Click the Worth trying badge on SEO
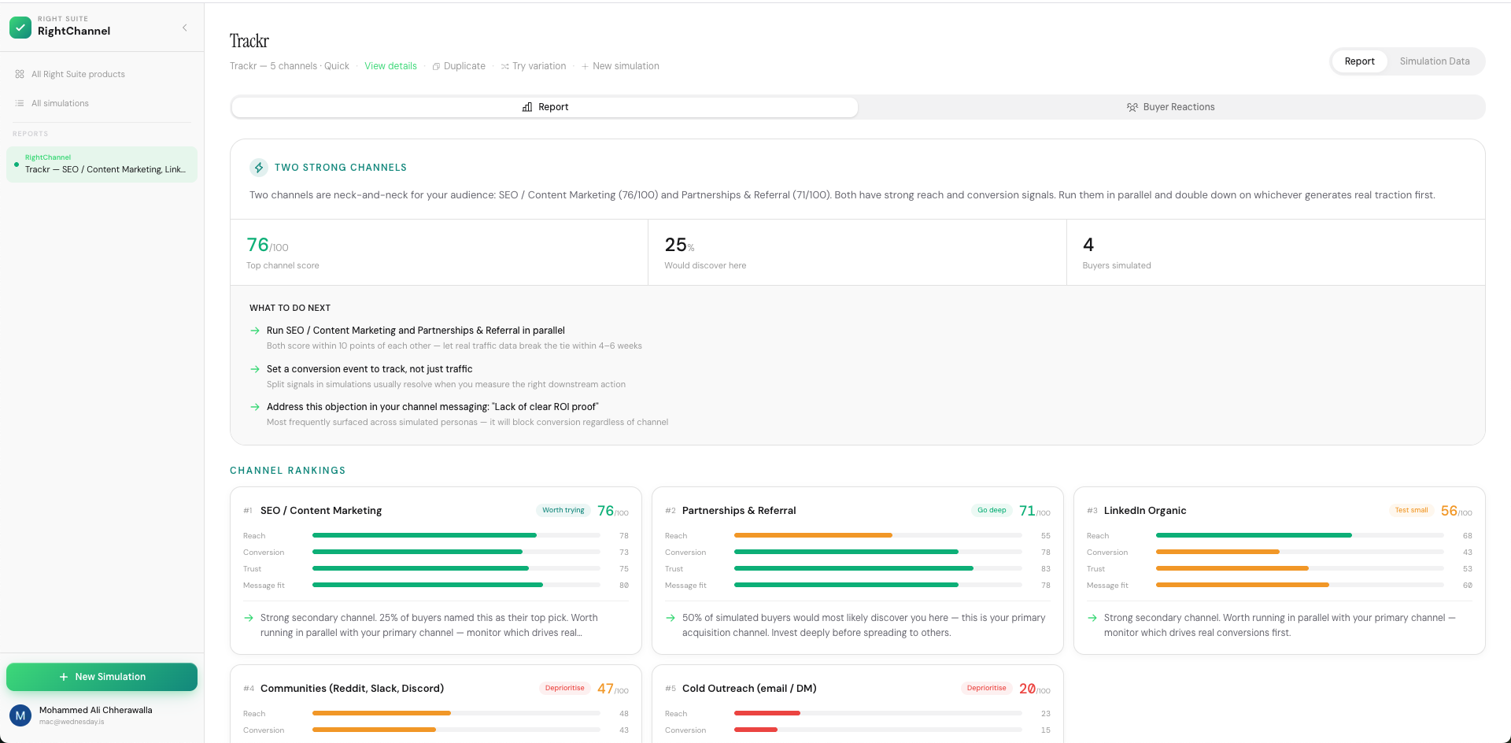 tap(563, 510)
